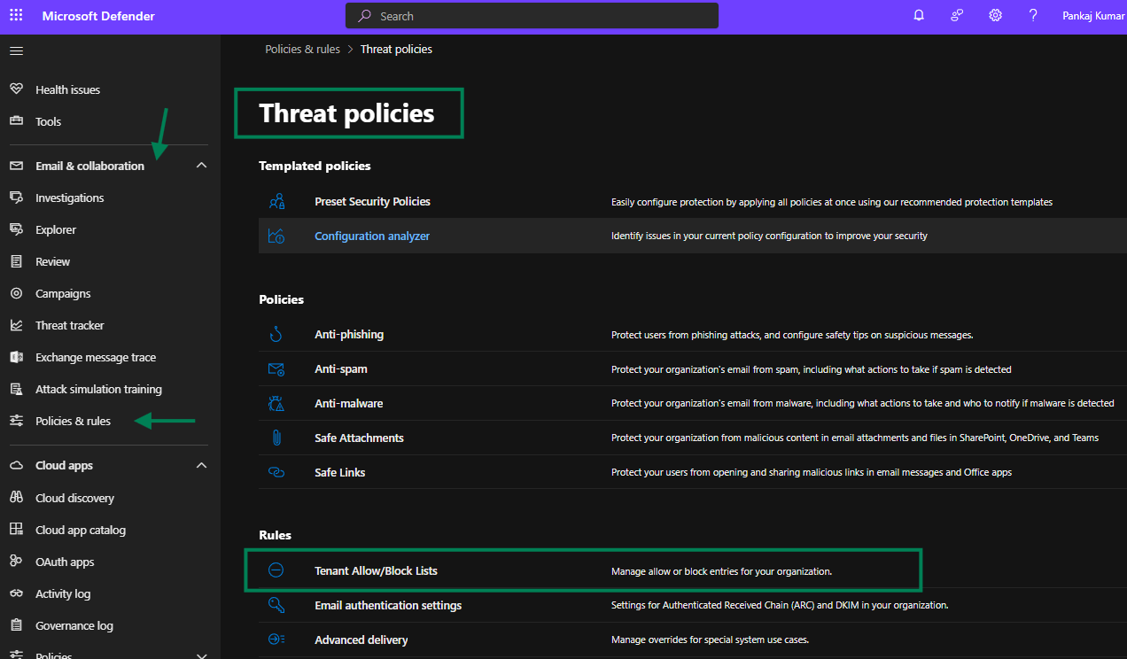
Task: Click the Safe Links chain icon
Action: point(276,472)
